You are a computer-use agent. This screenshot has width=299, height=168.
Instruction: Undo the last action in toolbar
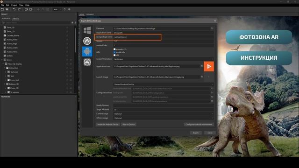point(14,9)
